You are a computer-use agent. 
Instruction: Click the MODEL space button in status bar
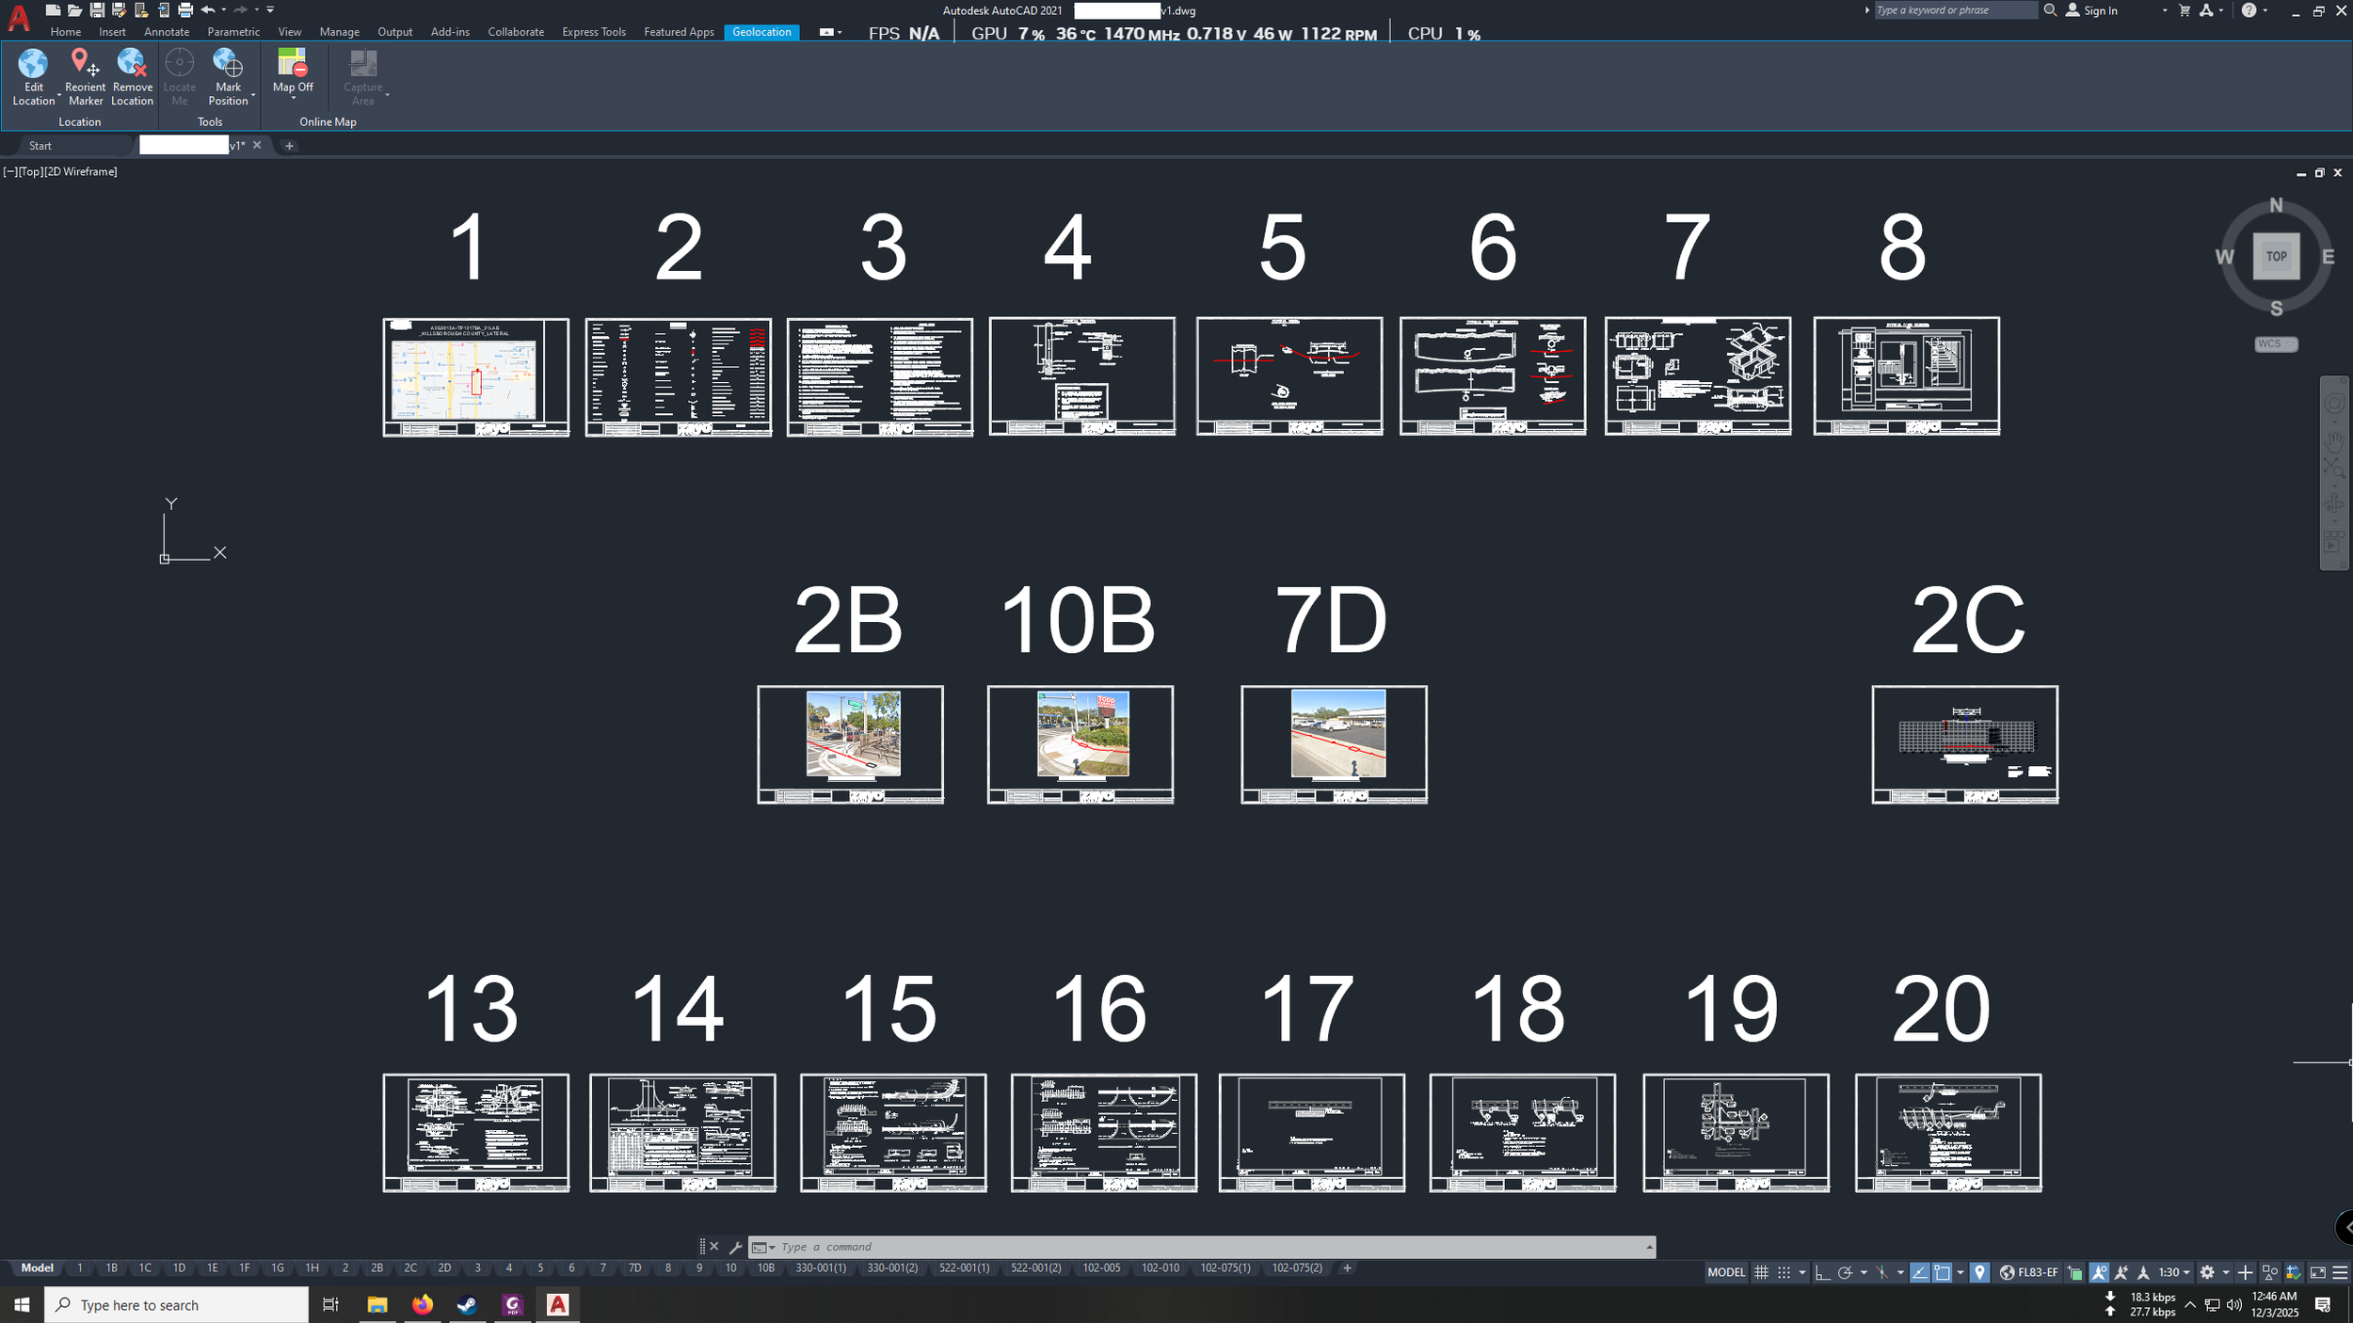pyautogui.click(x=1725, y=1272)
